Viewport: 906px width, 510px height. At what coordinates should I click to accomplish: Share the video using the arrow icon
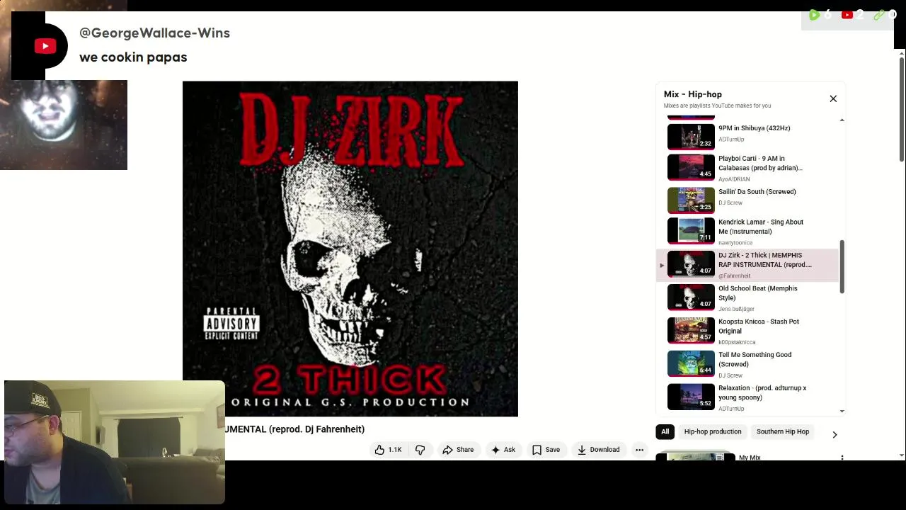point(458,450)
